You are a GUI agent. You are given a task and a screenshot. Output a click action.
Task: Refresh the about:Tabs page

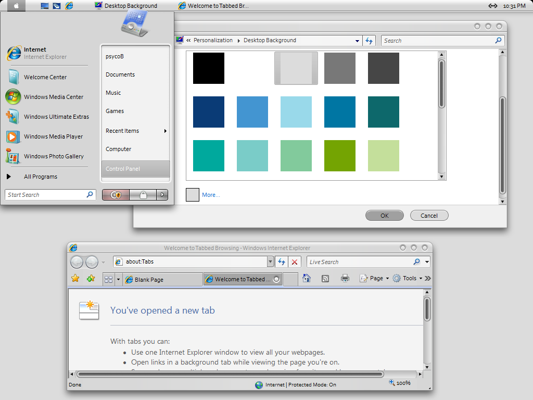[282, 262]
